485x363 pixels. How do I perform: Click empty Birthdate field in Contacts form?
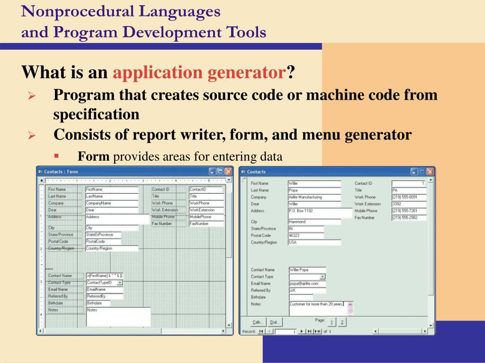pos(301,297)
